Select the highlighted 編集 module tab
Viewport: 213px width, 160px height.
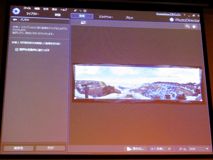pyautogui.click(x=82, y=16)
